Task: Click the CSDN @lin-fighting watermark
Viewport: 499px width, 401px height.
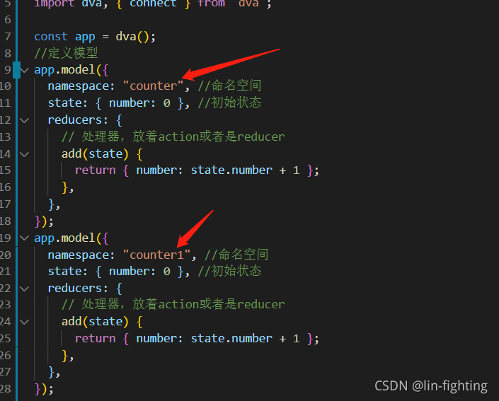Action: tap(431, 385)
